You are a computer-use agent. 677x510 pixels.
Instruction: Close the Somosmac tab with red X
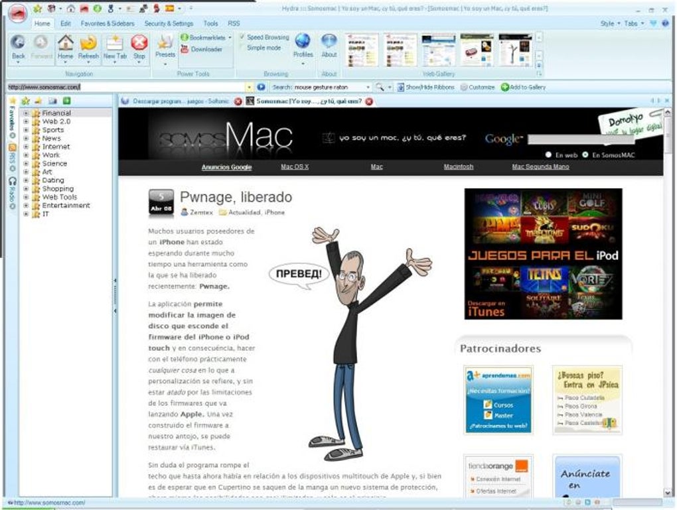tap(369, 101)
